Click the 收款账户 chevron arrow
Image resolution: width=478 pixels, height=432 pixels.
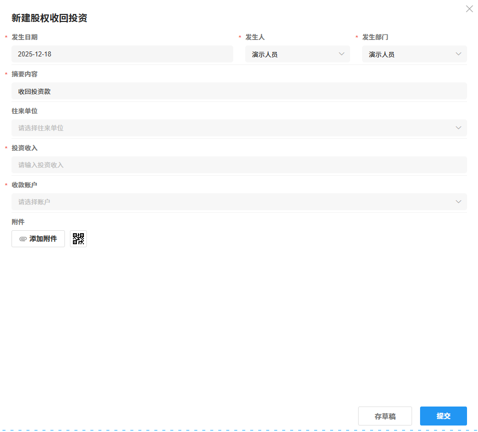click(458, 201)
